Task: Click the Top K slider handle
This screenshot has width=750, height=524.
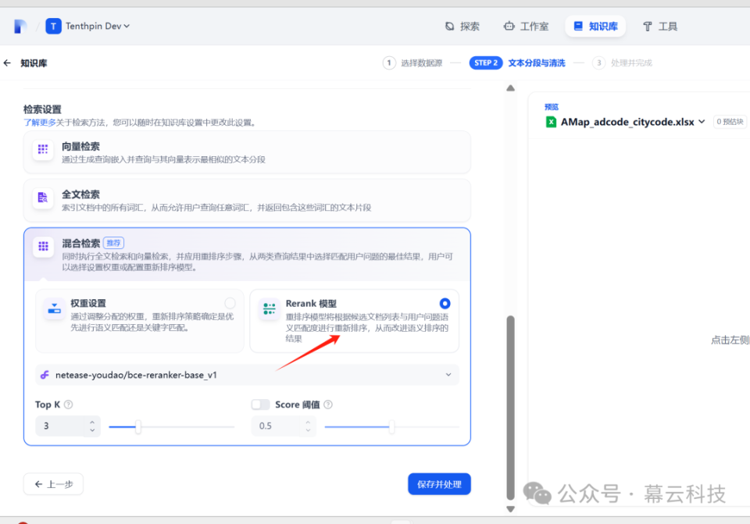Action: coord(137,426)
